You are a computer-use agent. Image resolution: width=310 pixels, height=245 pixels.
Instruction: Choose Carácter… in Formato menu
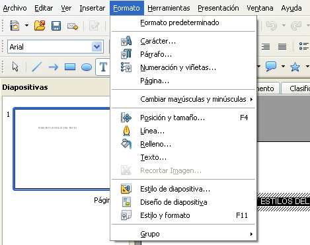[183, 41]
